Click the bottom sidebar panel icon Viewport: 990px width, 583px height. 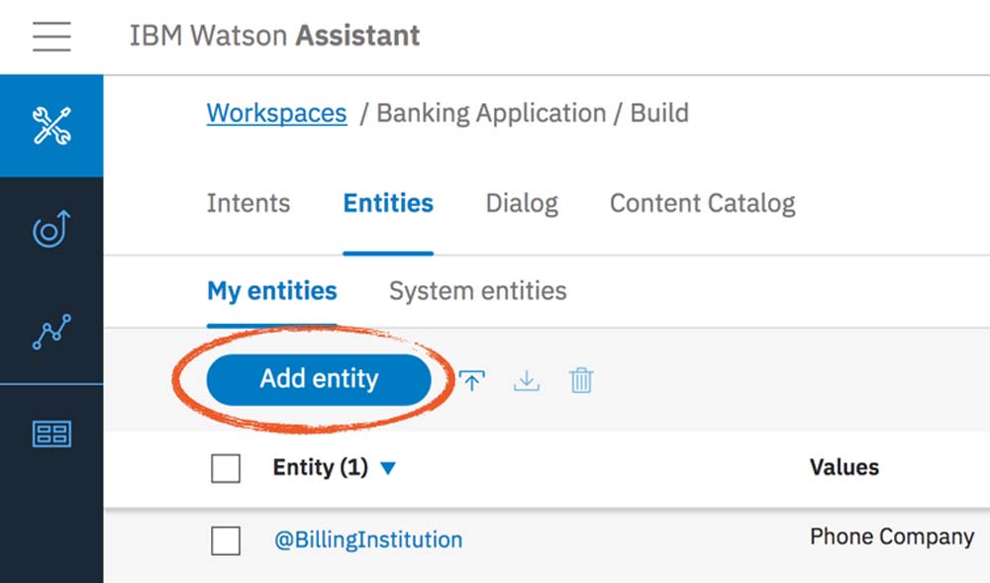coord(51,434)
